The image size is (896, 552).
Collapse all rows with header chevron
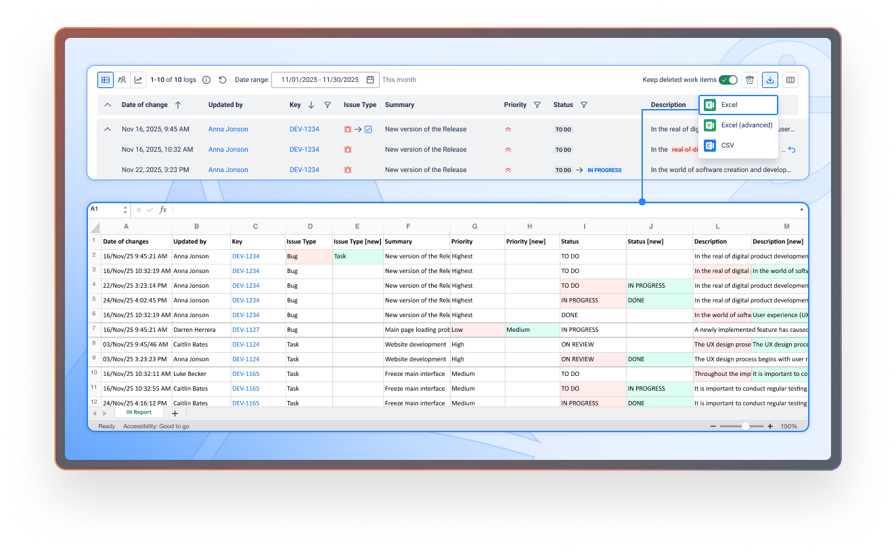point(108,105)
